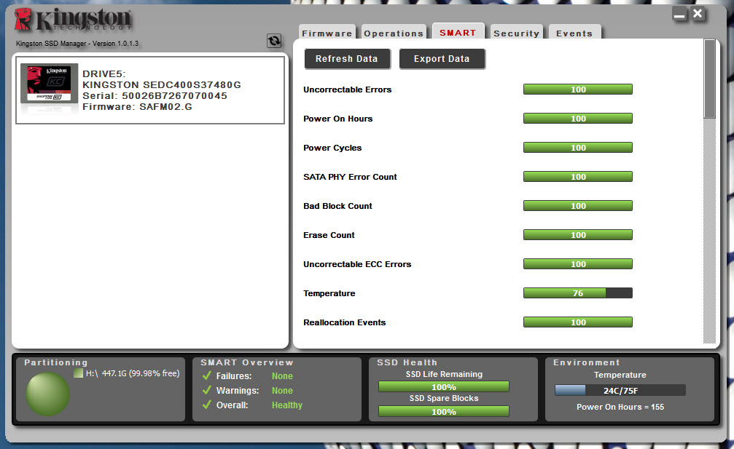Viewport: 734px width, 449px height.
Task: Click the Reallocation Events label
Action: click(x=345, y=322)
